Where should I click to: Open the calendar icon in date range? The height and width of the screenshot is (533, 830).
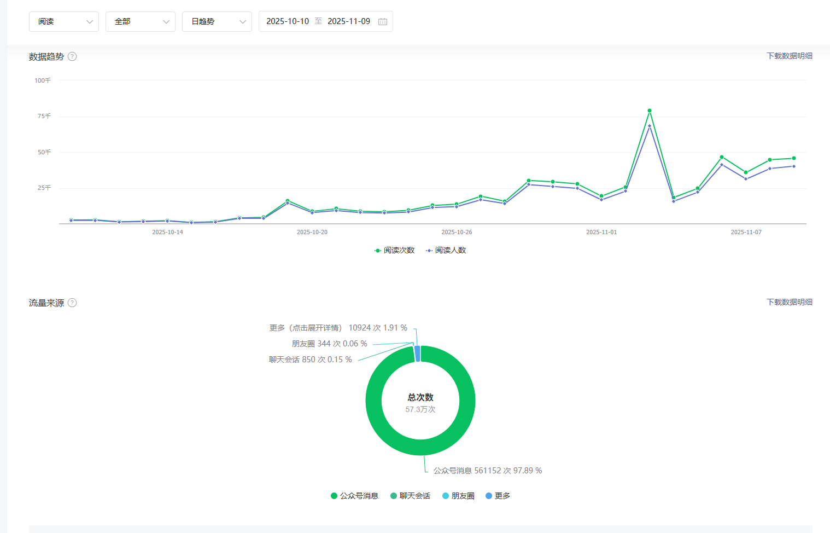383,21
